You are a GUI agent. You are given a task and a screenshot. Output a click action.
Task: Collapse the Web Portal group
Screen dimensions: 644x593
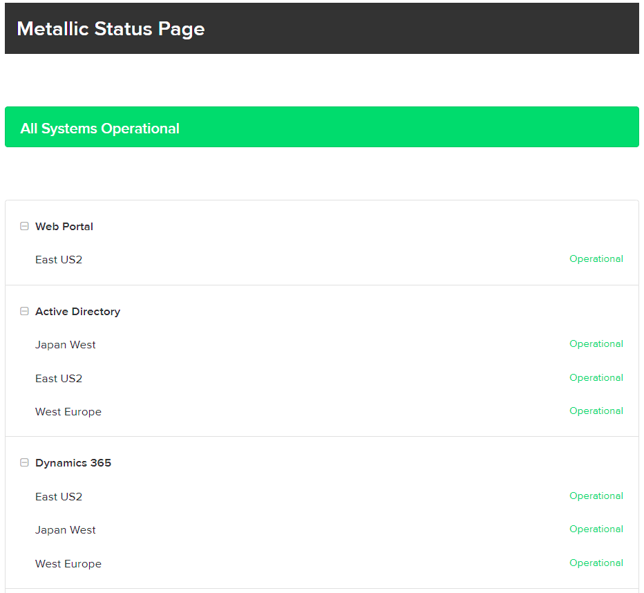coord(24,226)
